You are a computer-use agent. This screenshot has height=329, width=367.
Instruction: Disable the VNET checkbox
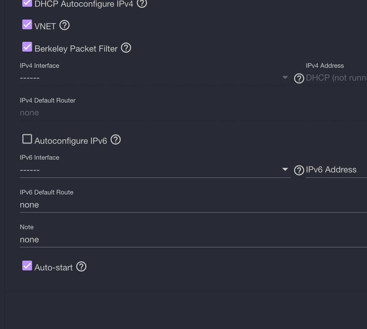[x=27, y=25]
